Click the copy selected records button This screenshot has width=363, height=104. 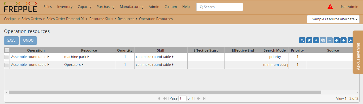tap(323, 40)
